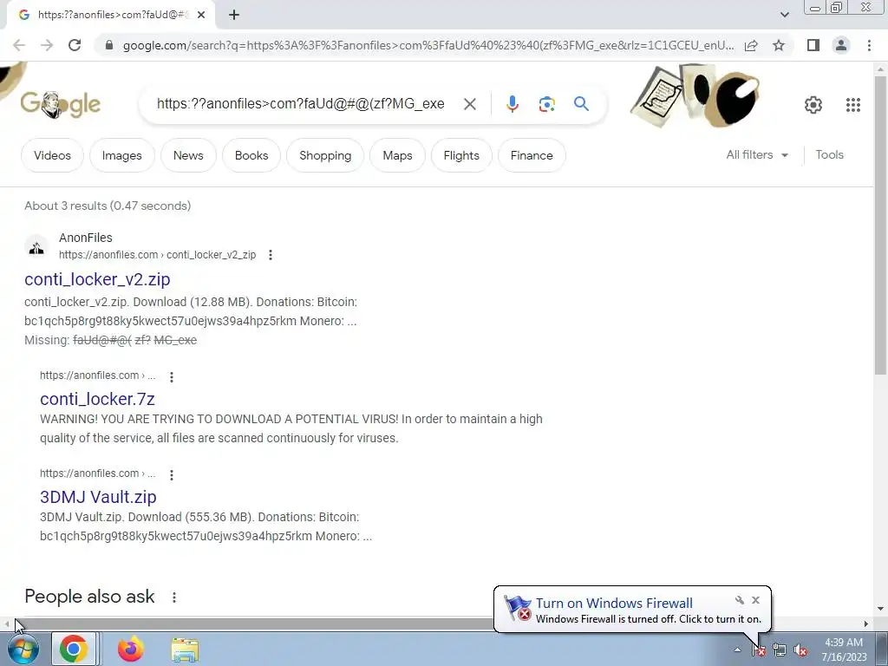Expand the tab search chevron
The width and height of the screenshot is (888, 666).
(x=784, y=15)
